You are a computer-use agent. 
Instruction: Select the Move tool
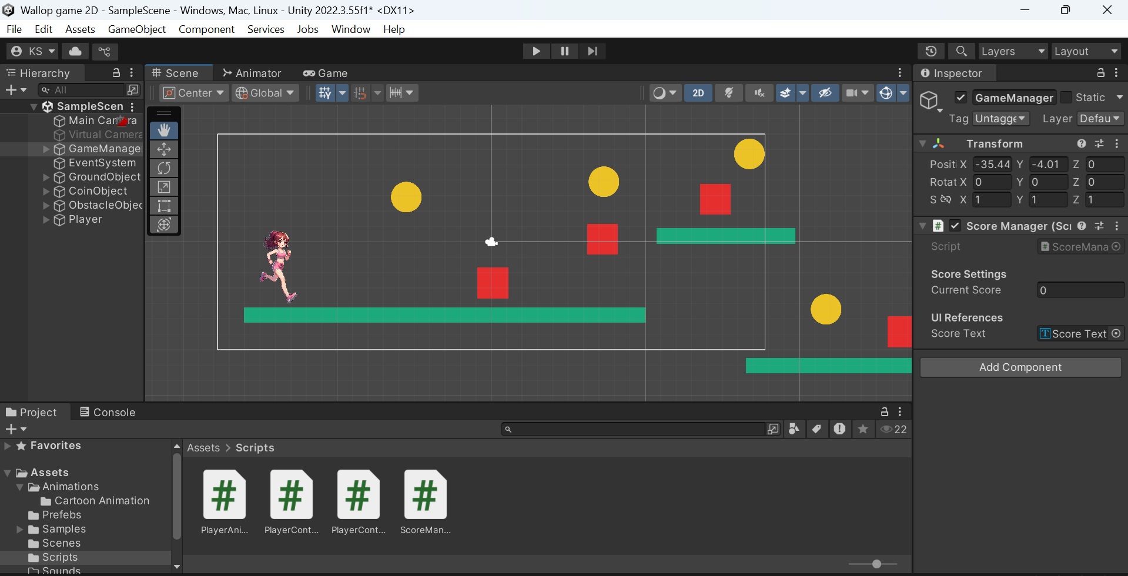click(164, 149)
